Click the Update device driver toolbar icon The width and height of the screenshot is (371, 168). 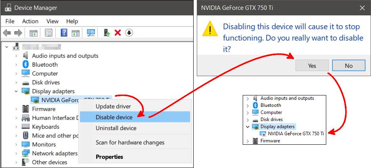pos(107,33)
